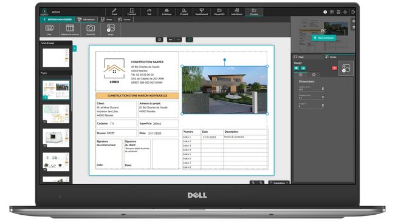The height and width of the screenshot is (222, 395).
Task: Open the second page thumbnail
Action: coord(56,113)
